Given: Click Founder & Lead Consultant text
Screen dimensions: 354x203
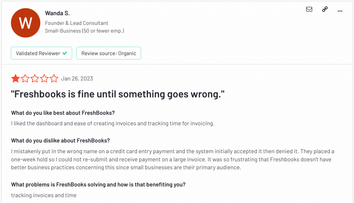Looking at the screenshot, I should [x=76, y=23].
